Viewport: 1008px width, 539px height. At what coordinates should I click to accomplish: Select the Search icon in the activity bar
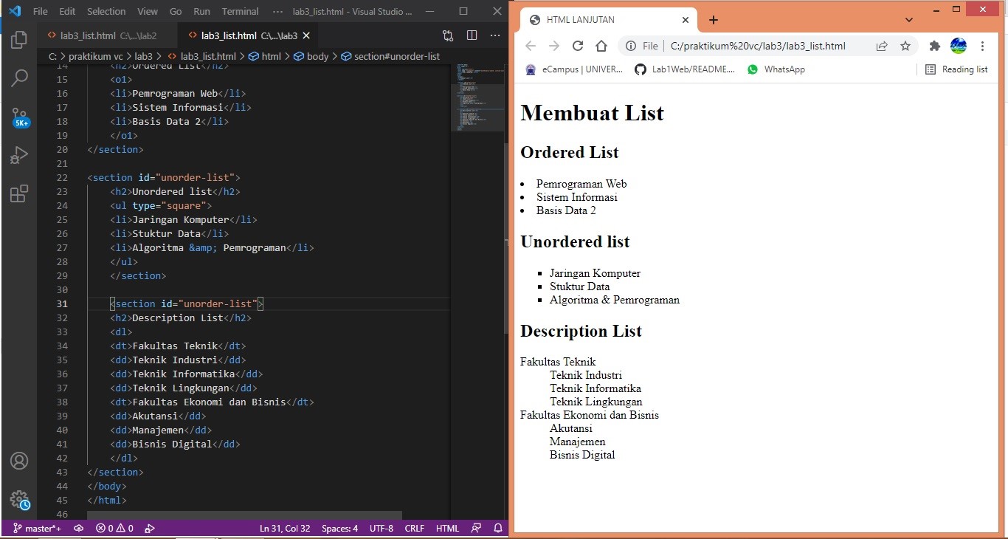[18, 78]
